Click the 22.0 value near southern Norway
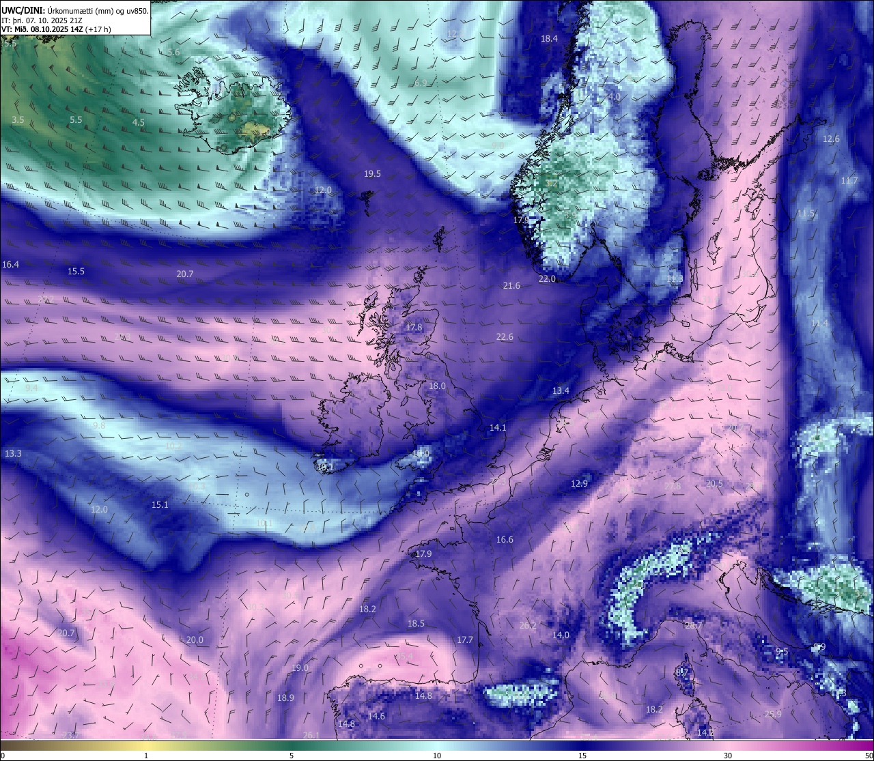874x761 pixels. click(x=547, y=279)
